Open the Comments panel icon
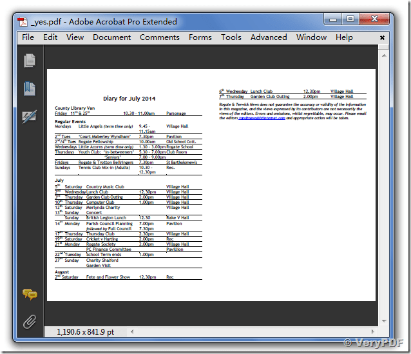The height and width of the screenshot is (354, 411). 30,295
